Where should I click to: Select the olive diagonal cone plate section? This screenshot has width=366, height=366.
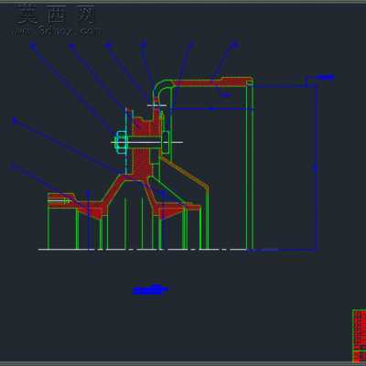pos(184,173)
